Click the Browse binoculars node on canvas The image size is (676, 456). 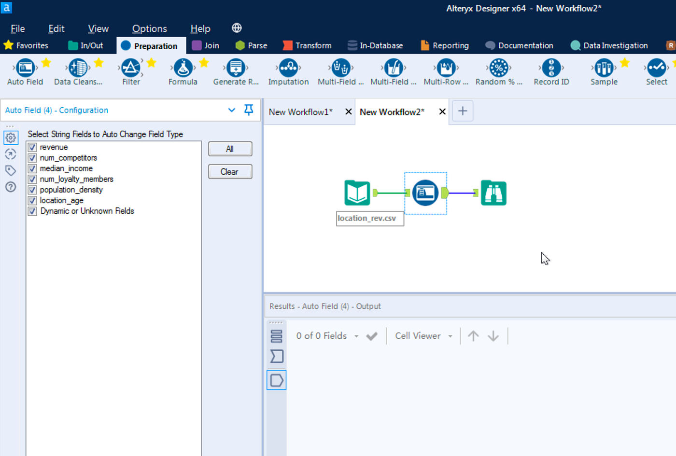pos(493,193)
